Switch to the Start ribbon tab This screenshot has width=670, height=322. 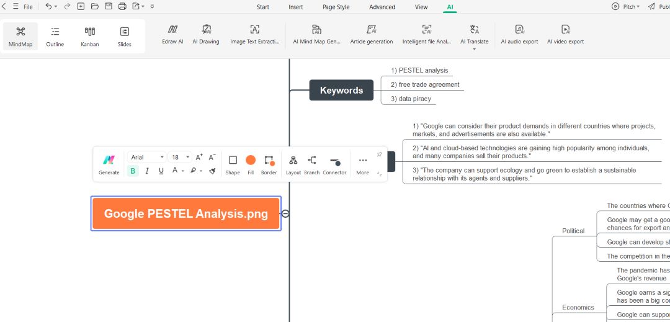tap(263, 7)
